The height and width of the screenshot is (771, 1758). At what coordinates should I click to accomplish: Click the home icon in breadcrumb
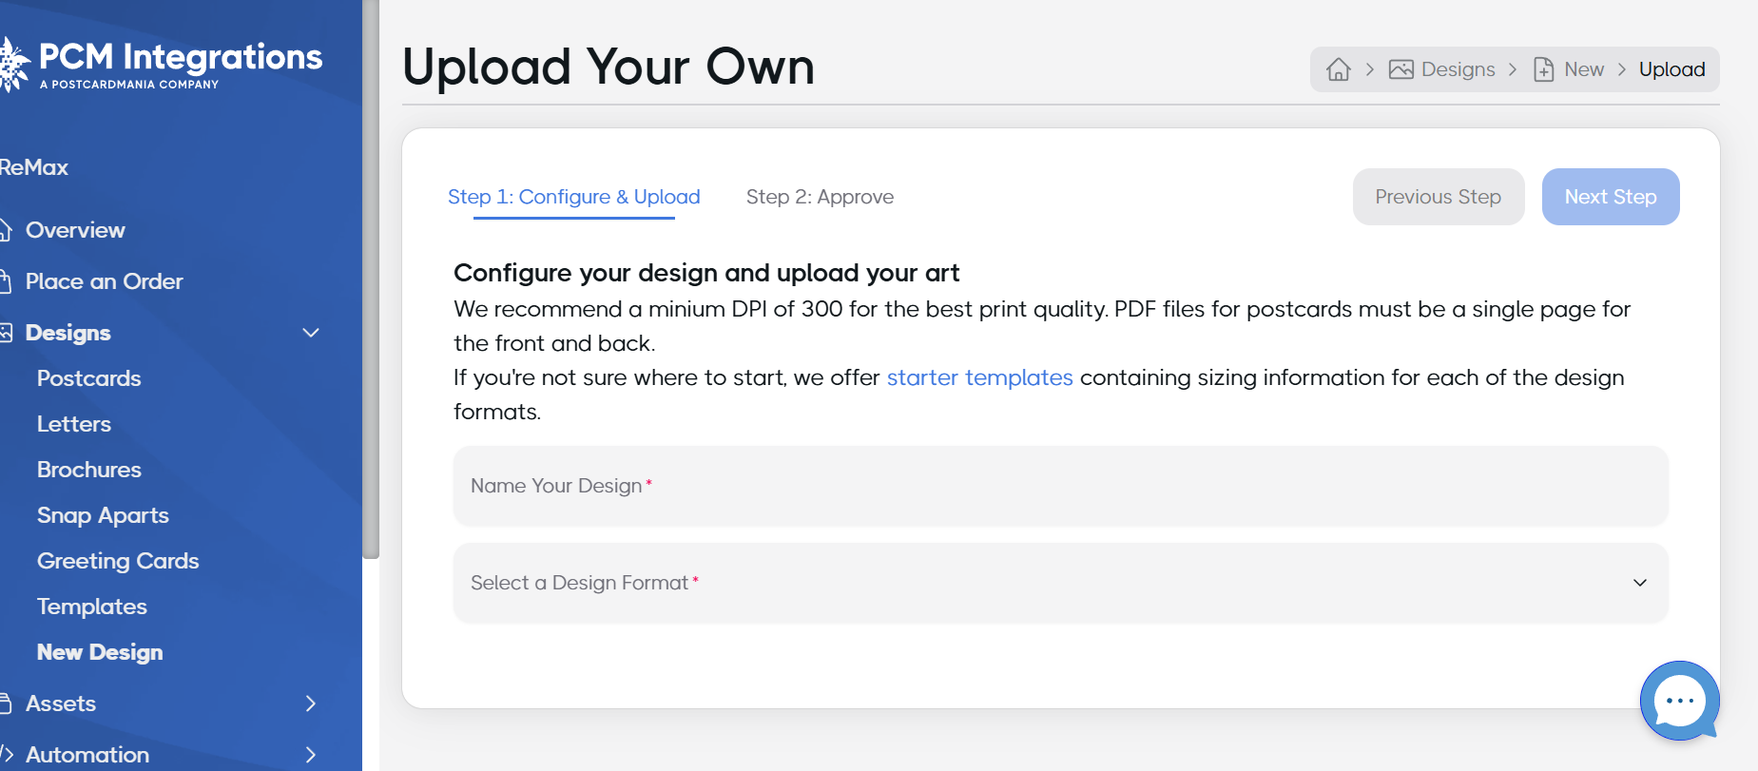1338,69
